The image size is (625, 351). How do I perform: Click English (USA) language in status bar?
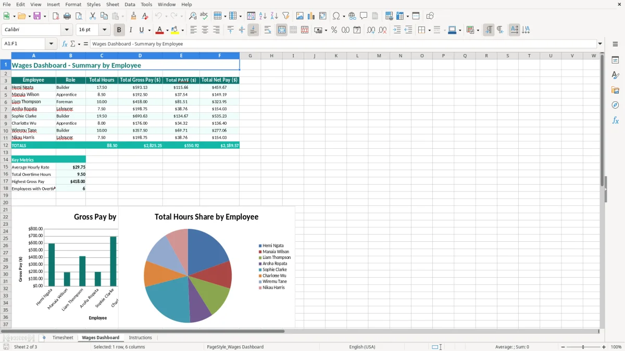click(x=362, y=347)
